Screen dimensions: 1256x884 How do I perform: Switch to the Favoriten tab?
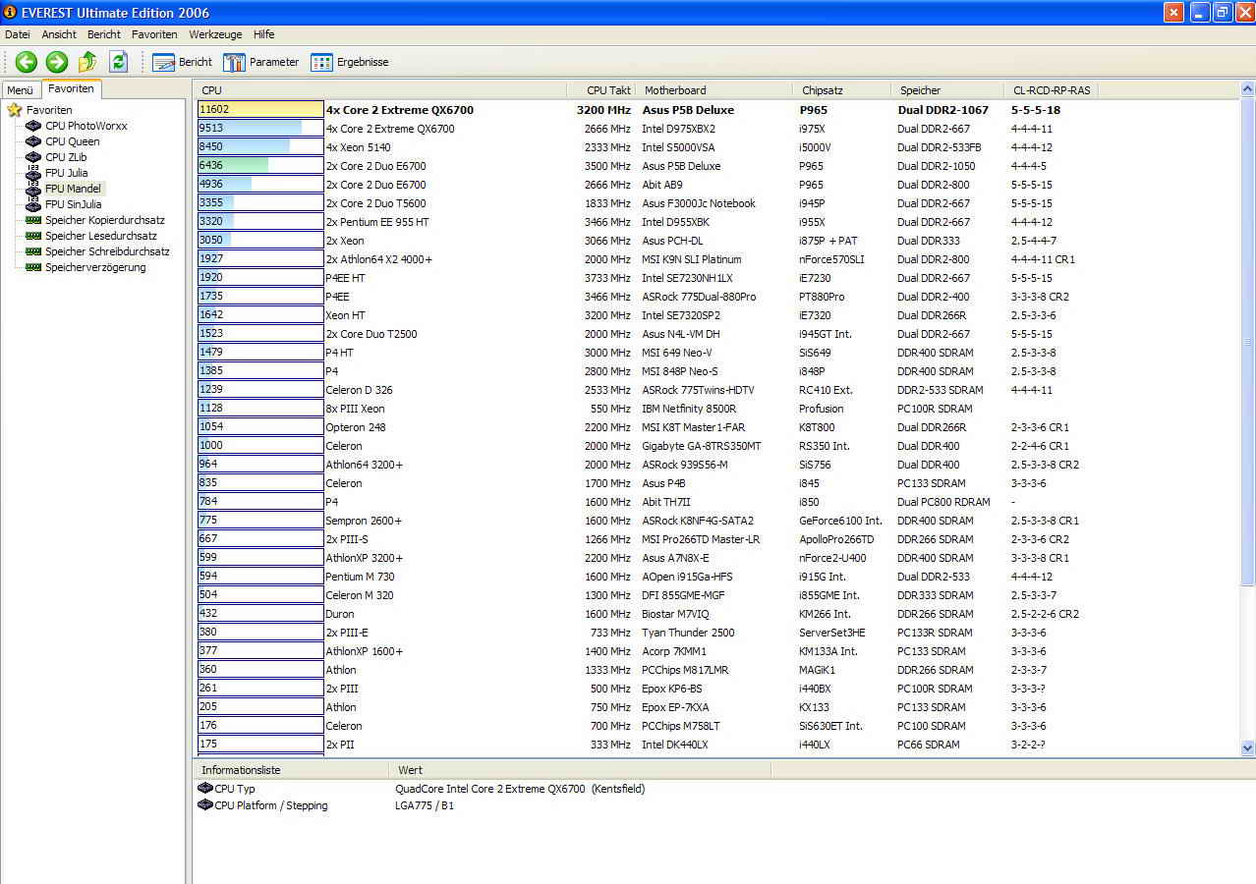pyautogui.click(x=71, y=88)
